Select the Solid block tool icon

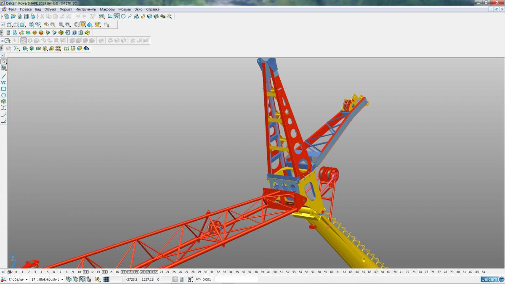point(149,16)
